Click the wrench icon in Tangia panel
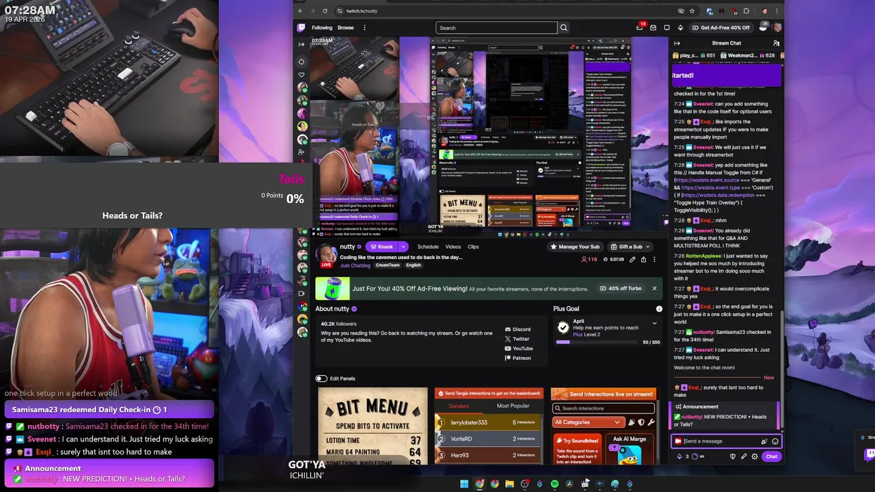875x492 pixels. click(650, 422)
